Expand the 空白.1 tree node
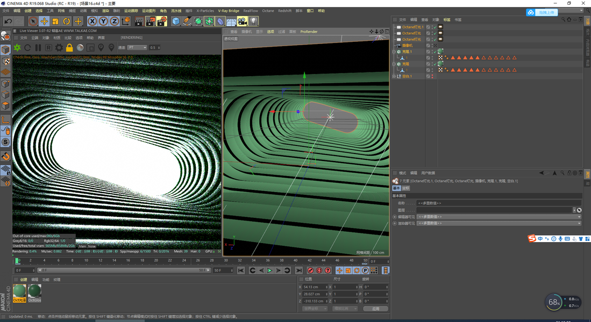 point(394,76)
